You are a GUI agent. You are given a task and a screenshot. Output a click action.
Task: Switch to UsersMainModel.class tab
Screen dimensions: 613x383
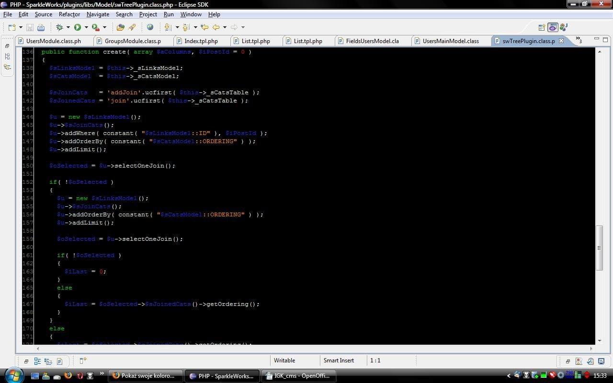[x=450, y=41]
